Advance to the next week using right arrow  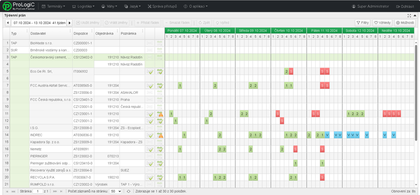(x=70, y=23)
